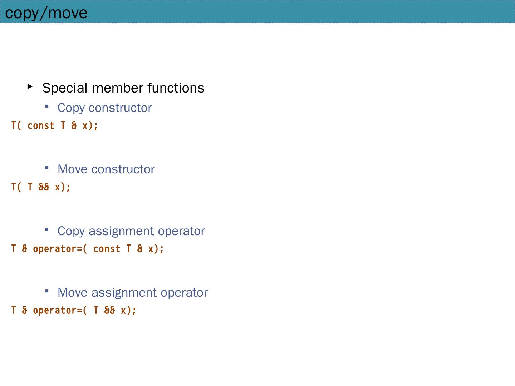This screenshot has height=386, width=515.
Task: Click the word const in copy constructor code
Action: point(41,125)
